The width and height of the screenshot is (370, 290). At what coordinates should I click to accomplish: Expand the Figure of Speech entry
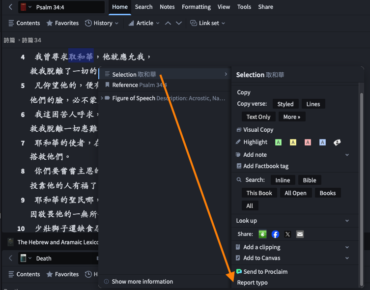[102, 98]
